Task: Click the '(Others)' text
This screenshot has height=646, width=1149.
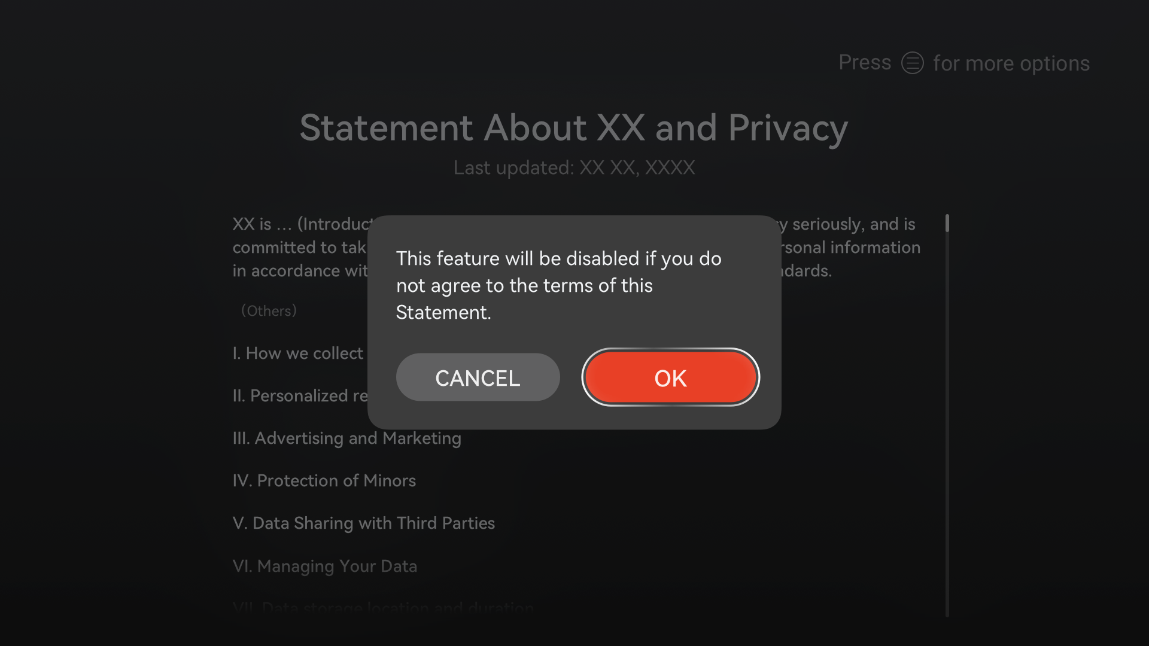Action: 269,311
